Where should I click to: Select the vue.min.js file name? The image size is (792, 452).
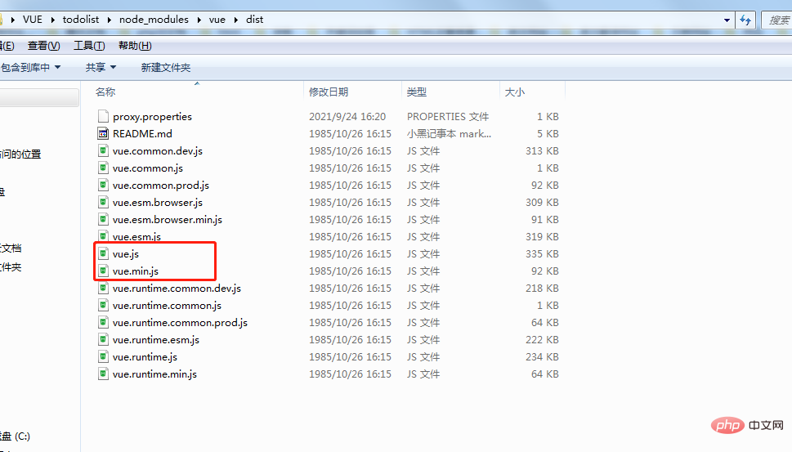136,271
